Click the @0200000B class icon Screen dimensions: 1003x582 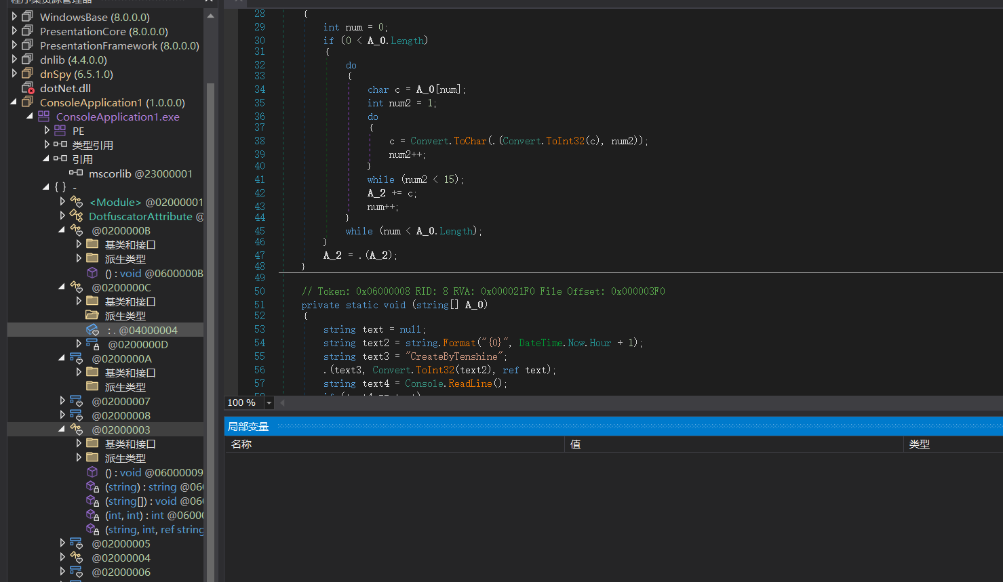pos(77,230)
